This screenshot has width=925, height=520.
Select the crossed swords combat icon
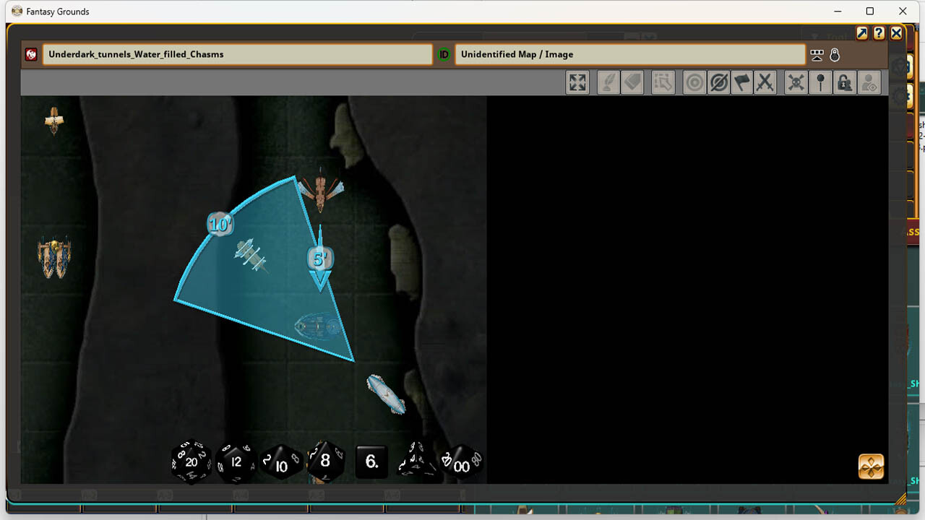pos(765,82)
